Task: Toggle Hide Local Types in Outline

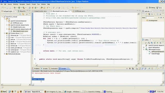Action: coord(160,43)
